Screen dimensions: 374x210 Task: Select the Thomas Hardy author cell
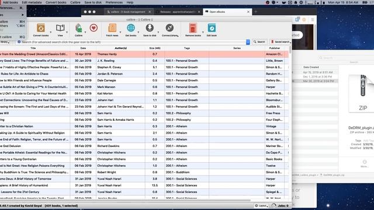tap(121, 54)
